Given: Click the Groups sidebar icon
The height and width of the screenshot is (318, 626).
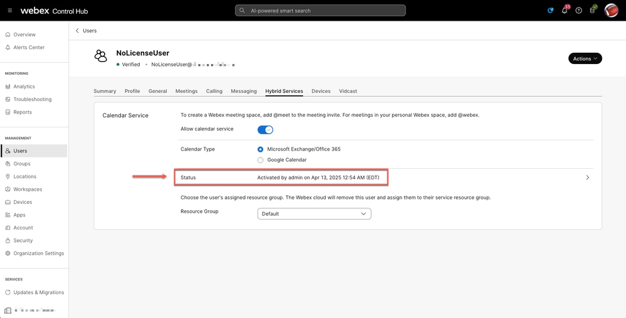Looking at the screenshot, I should (x=8, y=164).
